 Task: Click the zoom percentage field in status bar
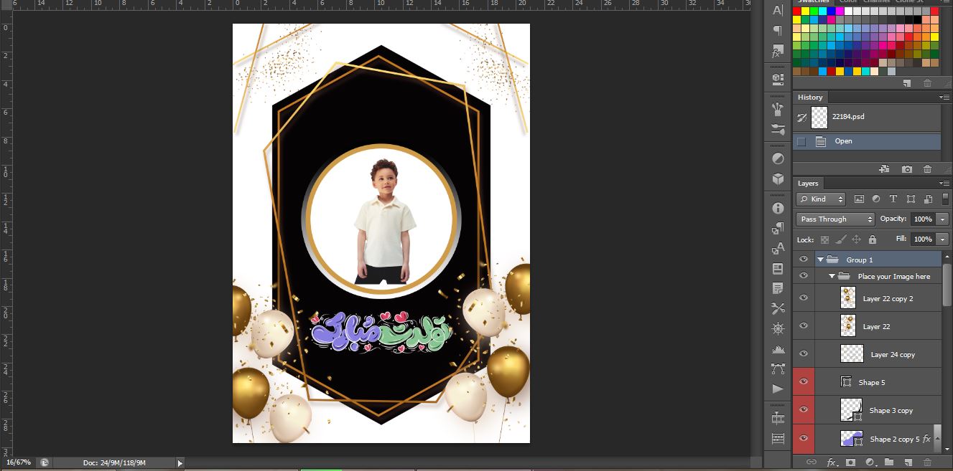[18, 463]
